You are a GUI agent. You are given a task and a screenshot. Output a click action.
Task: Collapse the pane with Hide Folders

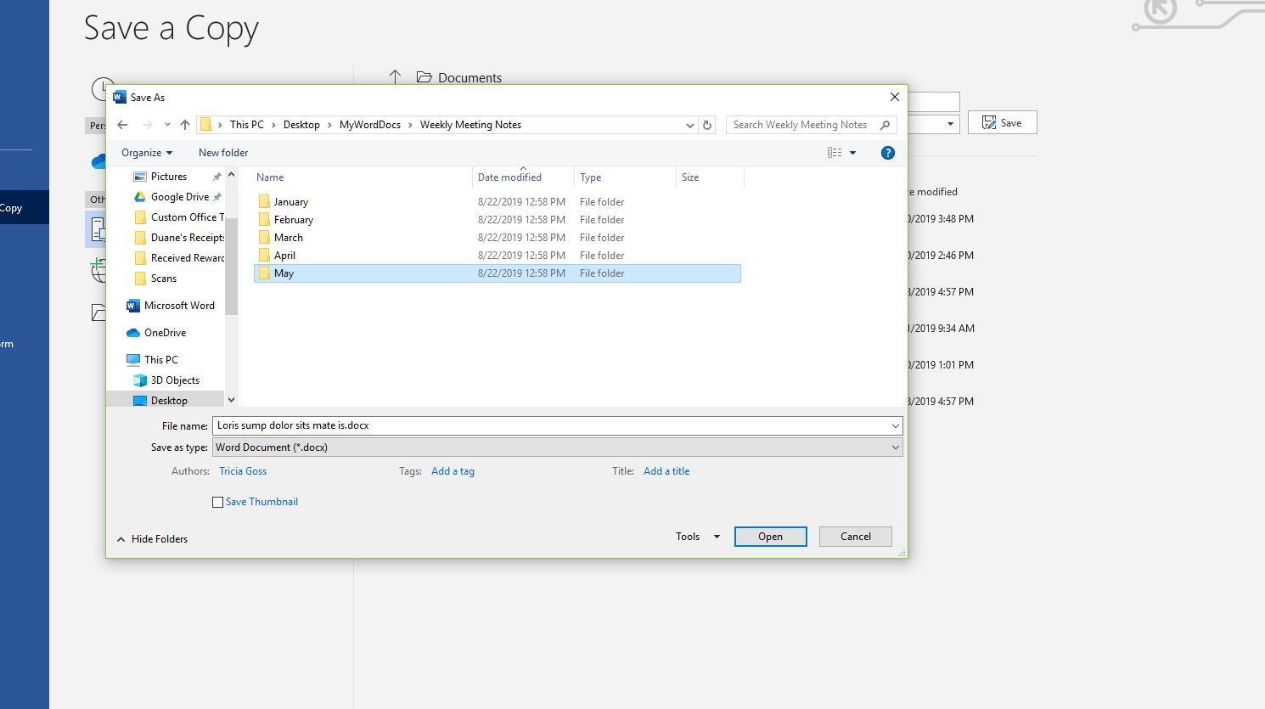pyautogui.click(x=152, y=539)
